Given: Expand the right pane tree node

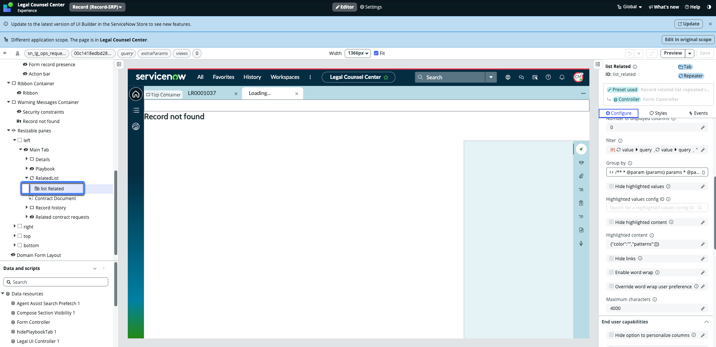Looking at the screenshot, I should click(x=15, y=226).
